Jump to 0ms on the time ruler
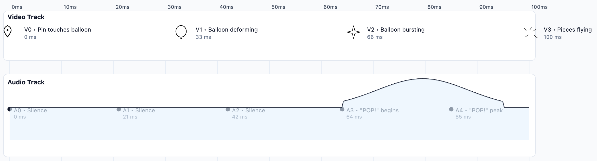This screenshot has width=597, height=161. click(17, 7)
